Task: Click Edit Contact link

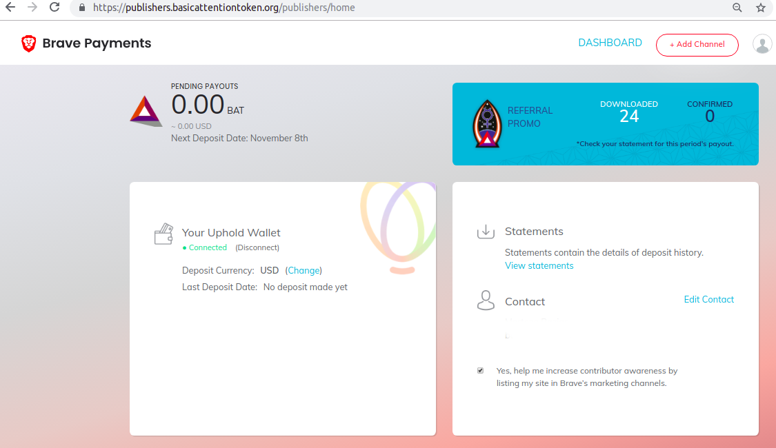Action: coord(708,299)
